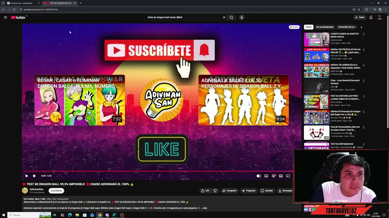The image size is (389, 218).
Task: Open Chrome from the taskbar
Action: point(100,215)
